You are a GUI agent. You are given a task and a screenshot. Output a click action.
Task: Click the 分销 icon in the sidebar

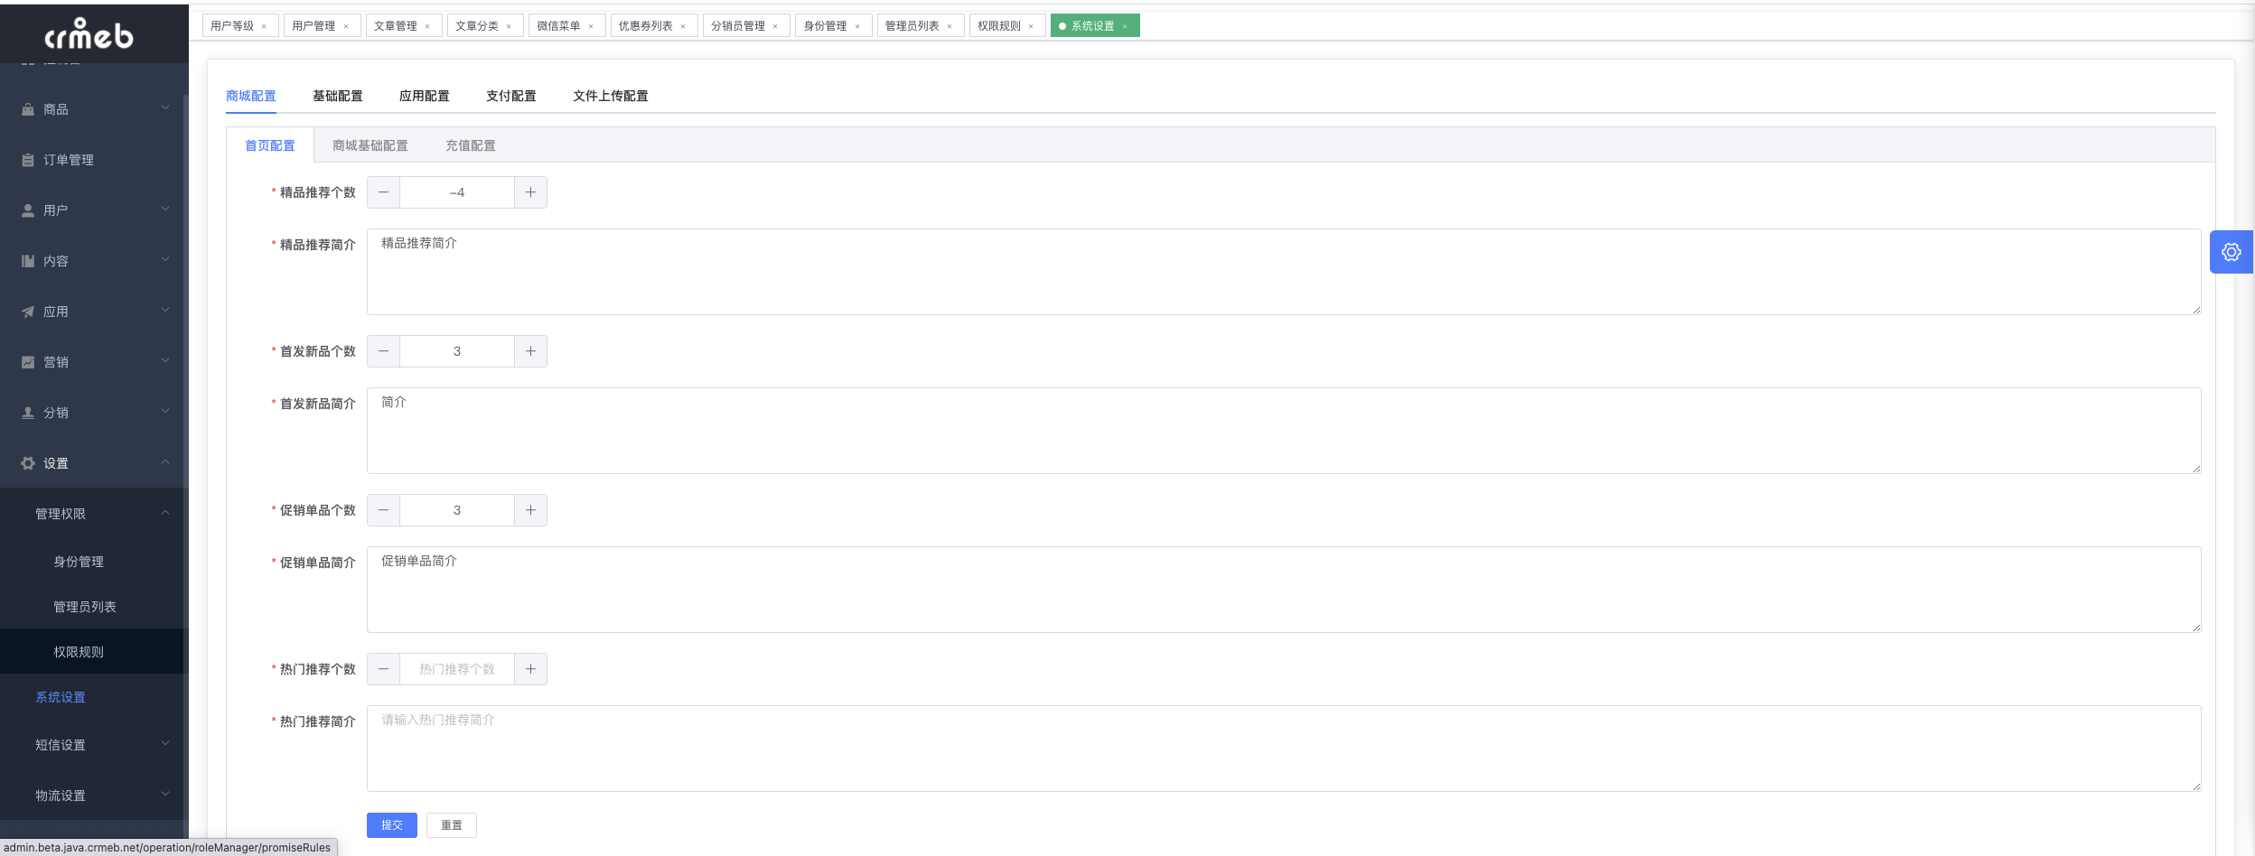click(28, 413)
